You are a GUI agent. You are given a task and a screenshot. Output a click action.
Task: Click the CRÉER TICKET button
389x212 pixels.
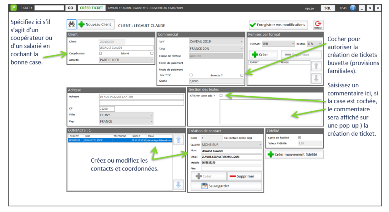tap(91, 8)
